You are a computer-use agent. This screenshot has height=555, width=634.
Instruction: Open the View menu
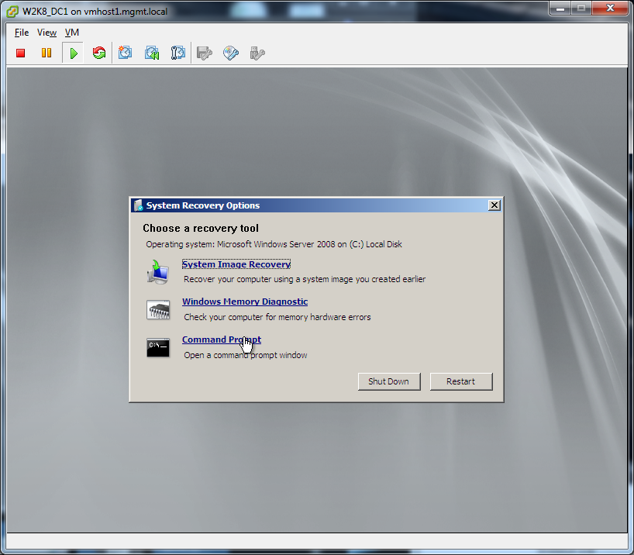(47, 33)
